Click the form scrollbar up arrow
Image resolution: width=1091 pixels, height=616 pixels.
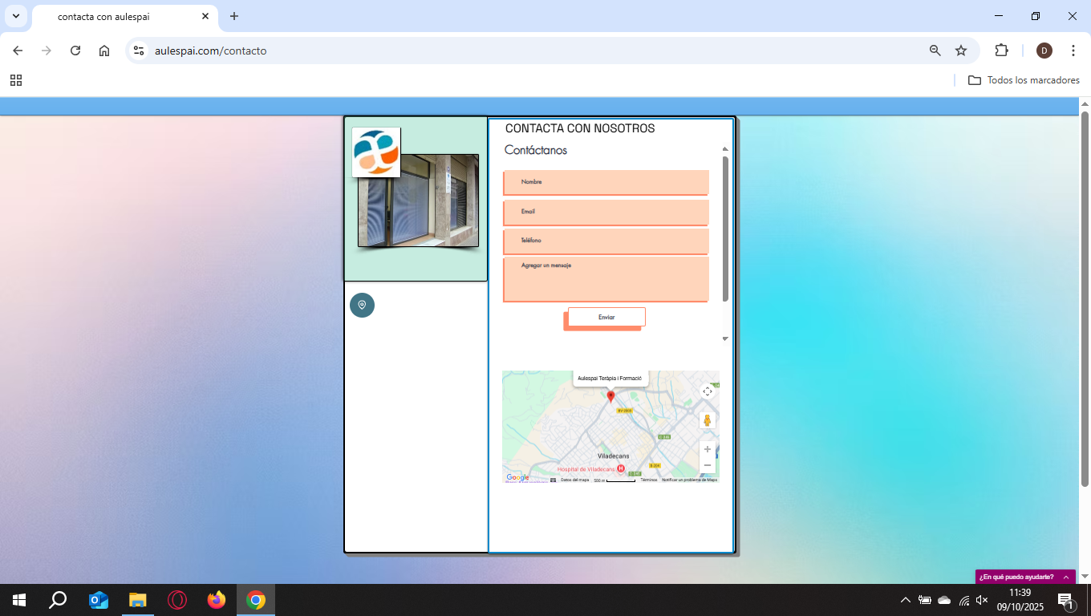[725, 149]
